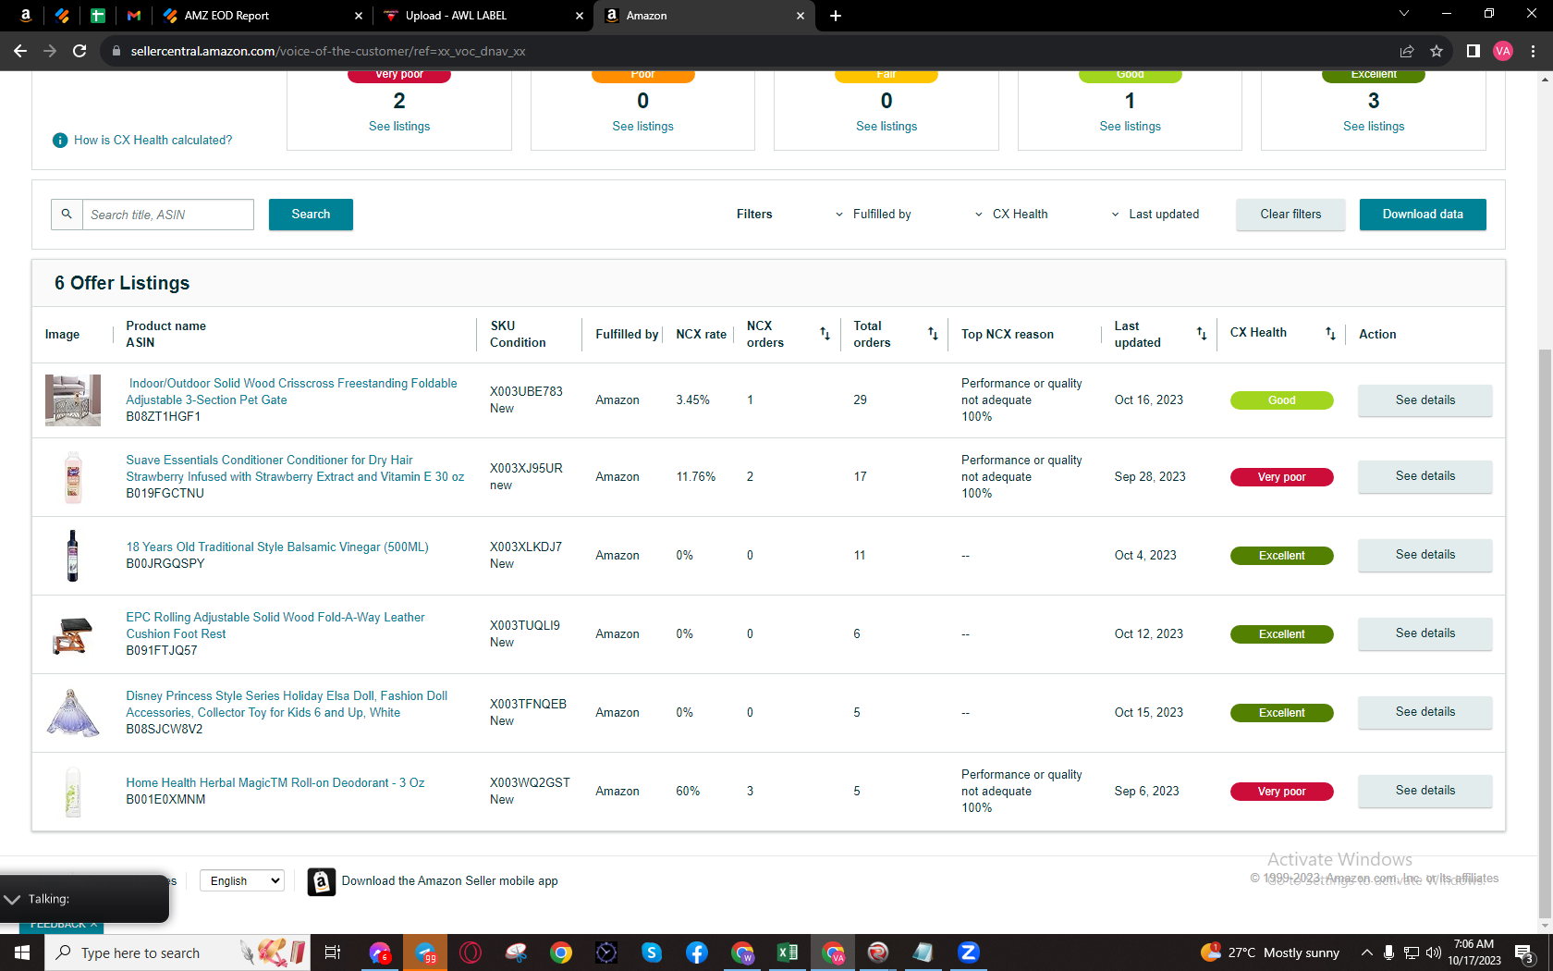Open the tab search dropdown
The width and height of the screenshot is (1553, 971).
tap(1404, 14)
